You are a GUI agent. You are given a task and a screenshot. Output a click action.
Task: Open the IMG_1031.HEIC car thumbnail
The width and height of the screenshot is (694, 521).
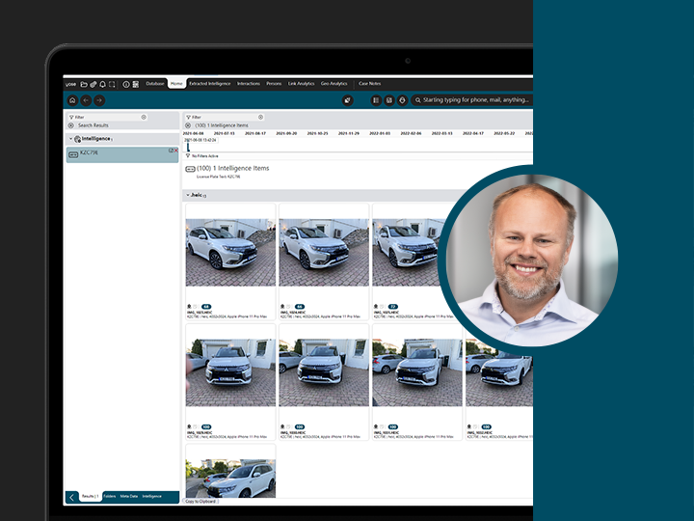(x=417, y=372)
